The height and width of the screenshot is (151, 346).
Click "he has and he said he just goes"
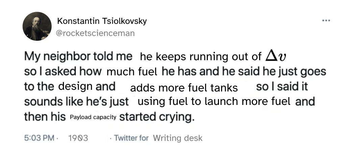tap(244, 72)
